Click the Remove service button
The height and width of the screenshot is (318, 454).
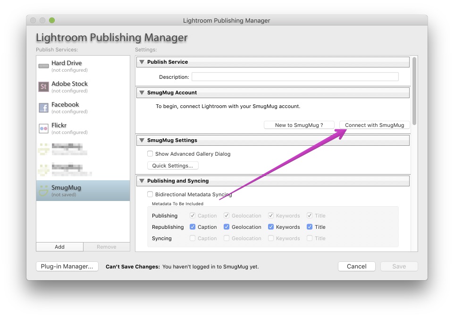pos(107,247)
